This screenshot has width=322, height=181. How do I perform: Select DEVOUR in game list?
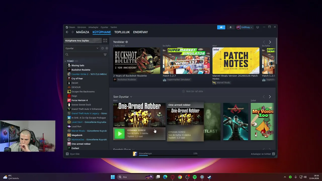(x=76, y=87)
